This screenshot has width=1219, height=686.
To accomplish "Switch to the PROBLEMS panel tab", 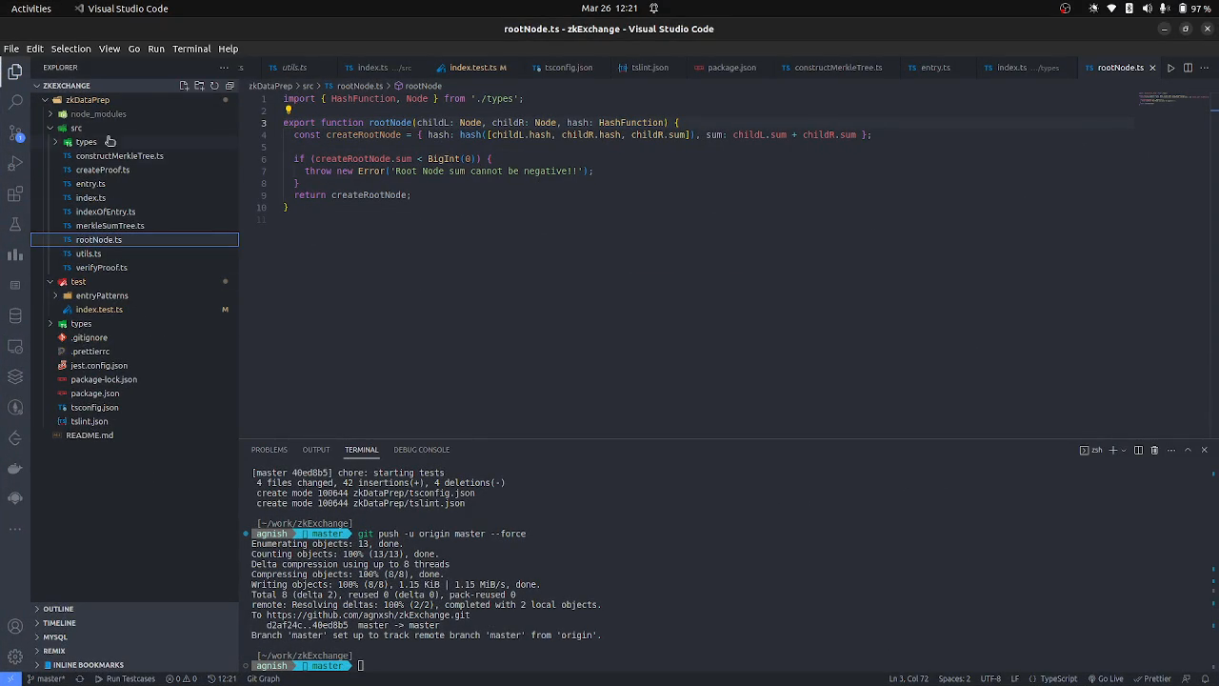I will (x=269, y=450).
